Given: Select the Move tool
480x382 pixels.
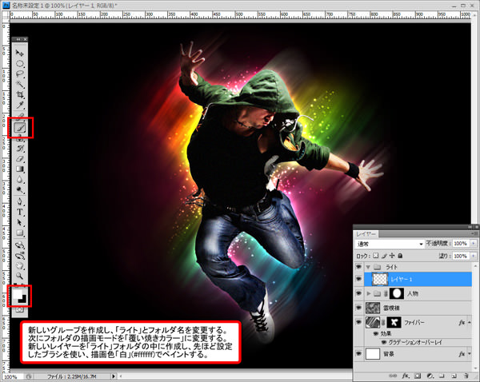Looking at the screenshot, I should click(21, 52).
